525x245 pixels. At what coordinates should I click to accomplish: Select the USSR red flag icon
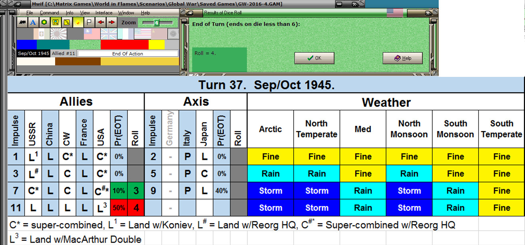(159, 34)
